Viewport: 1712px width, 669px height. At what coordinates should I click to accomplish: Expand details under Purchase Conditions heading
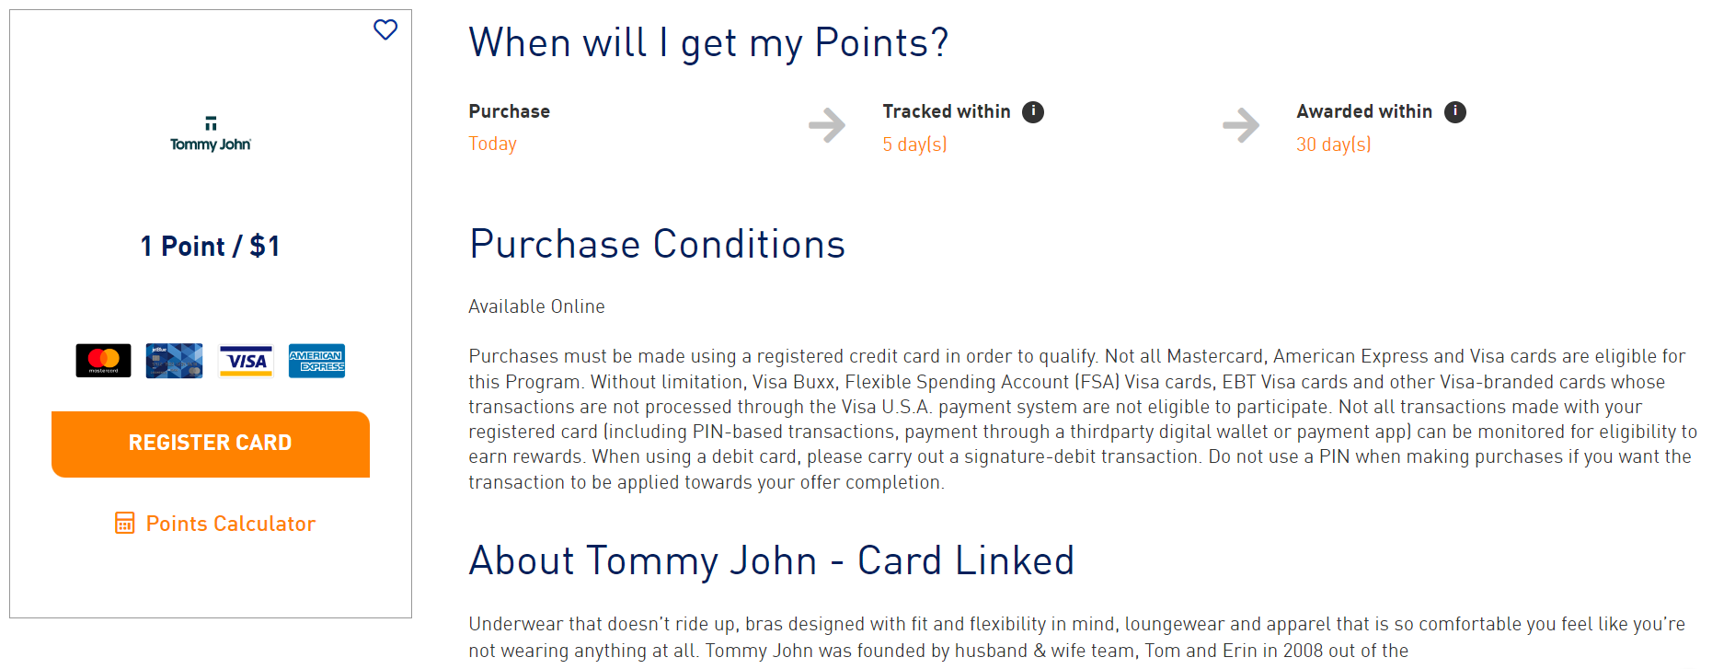coord(658,244)
